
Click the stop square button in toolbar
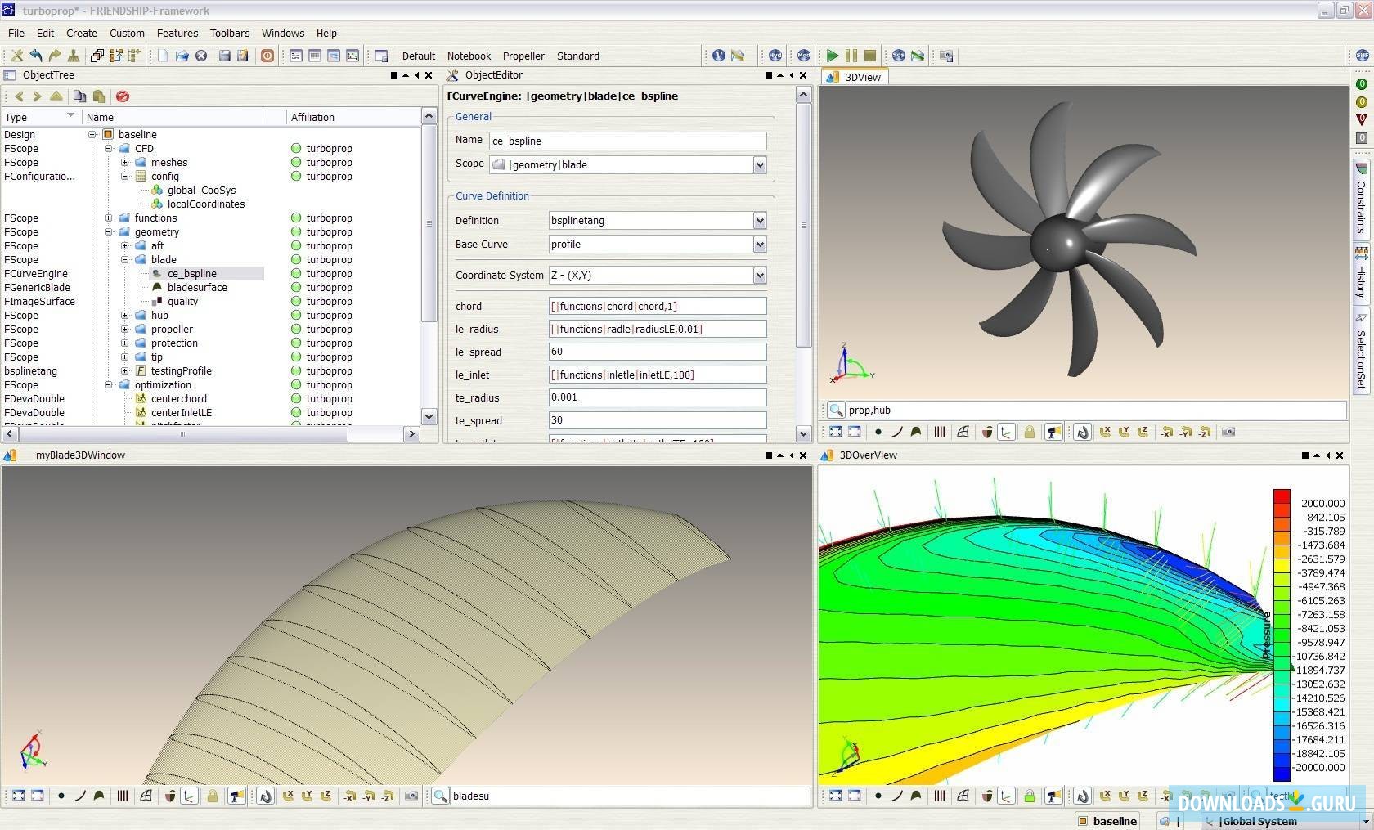(870, 56)
